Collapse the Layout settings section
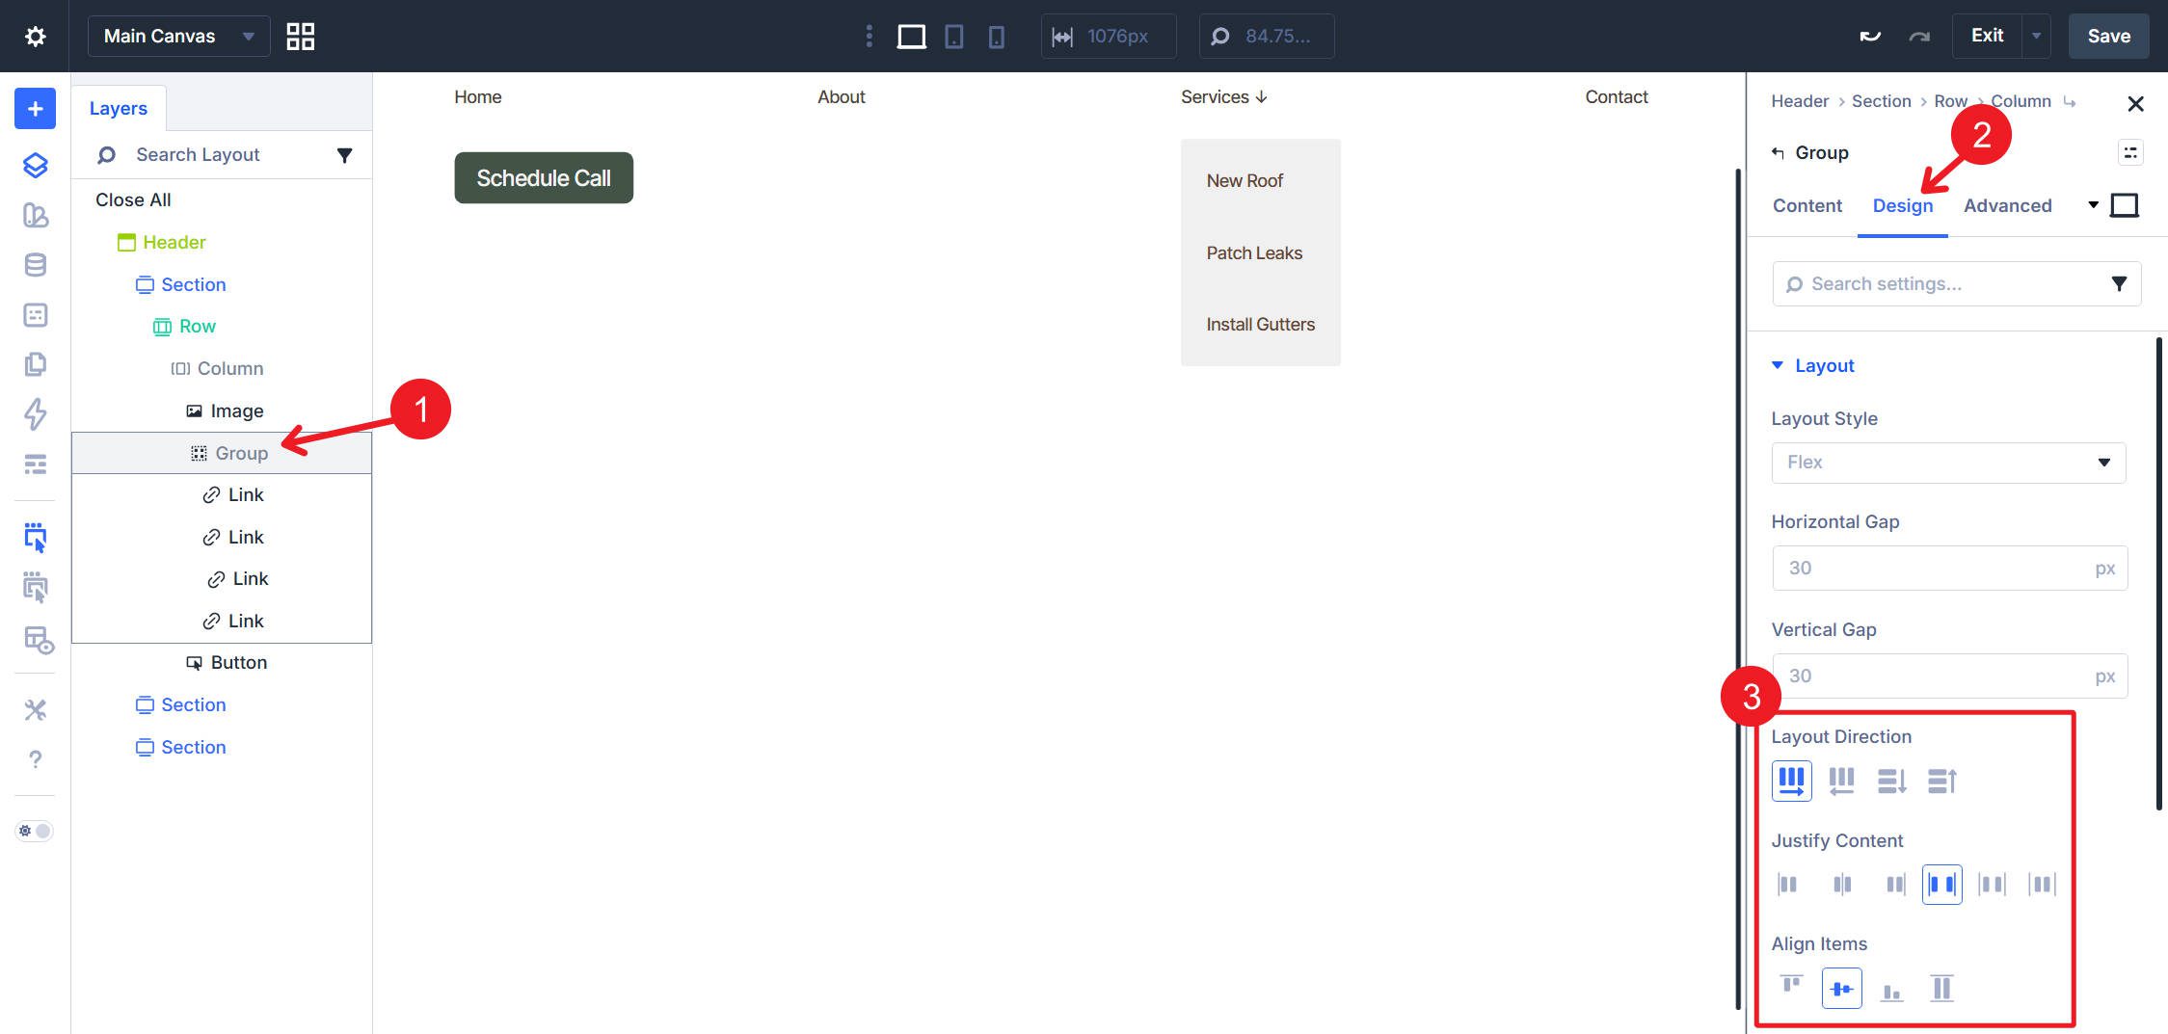Screen dimensions: 2168x1034 1778,365
